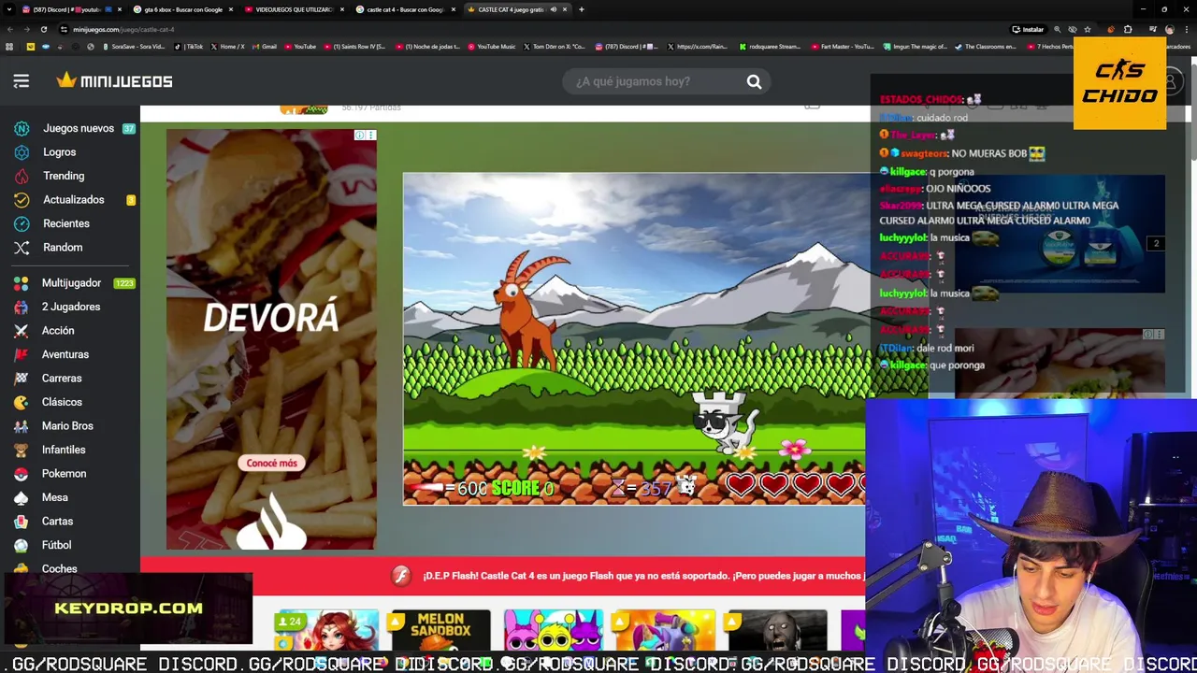The height and width of the screenshot is (673, 1197).
Task: Click the Mesa category icon
Action: (21, 497)
